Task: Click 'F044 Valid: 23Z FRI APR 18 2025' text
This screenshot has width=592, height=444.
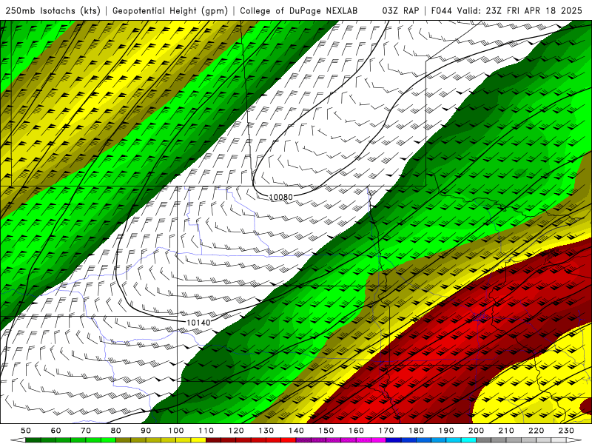Action: 507,11
